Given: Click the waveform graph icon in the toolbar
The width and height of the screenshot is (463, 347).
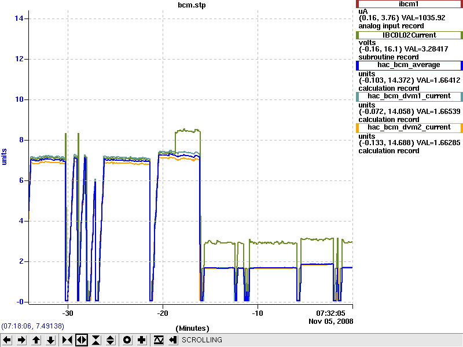Looking at the screenshot, I should click(x=159, y=340).
